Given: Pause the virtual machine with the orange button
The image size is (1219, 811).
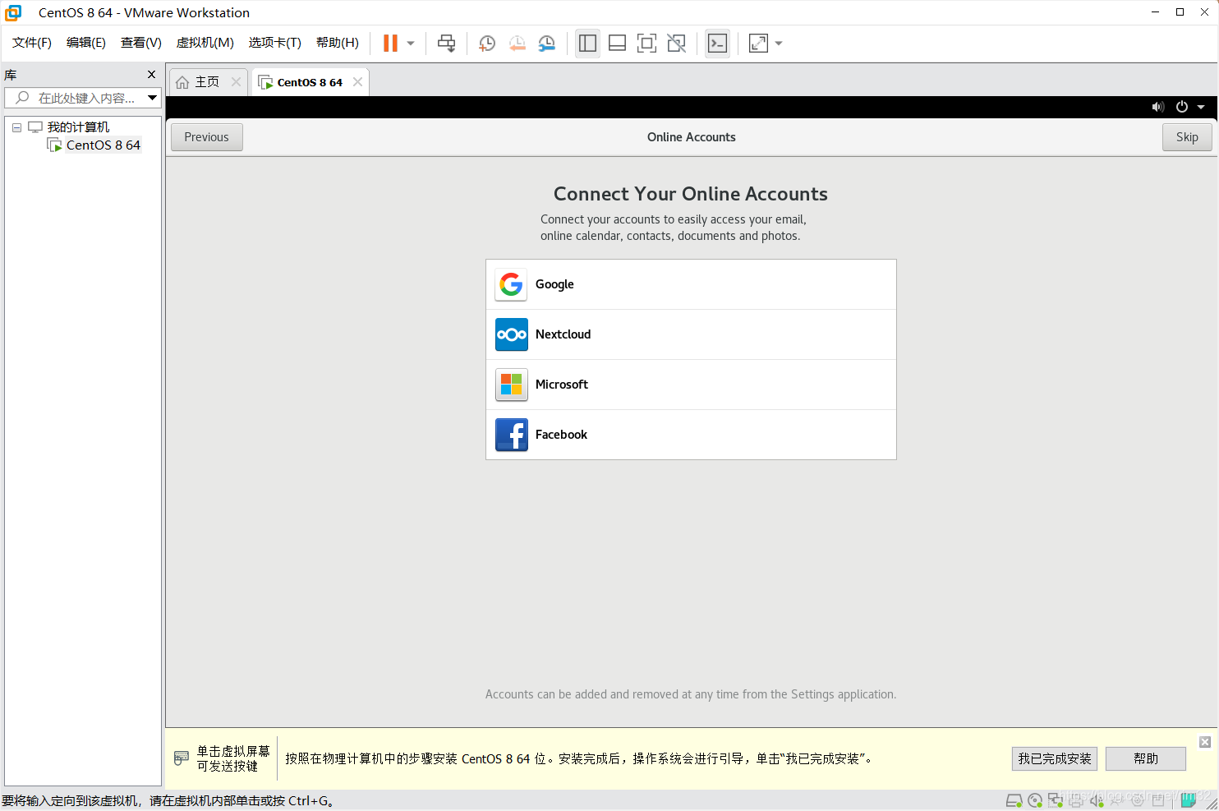Looking at the screenshot, I should pos(390,44).
